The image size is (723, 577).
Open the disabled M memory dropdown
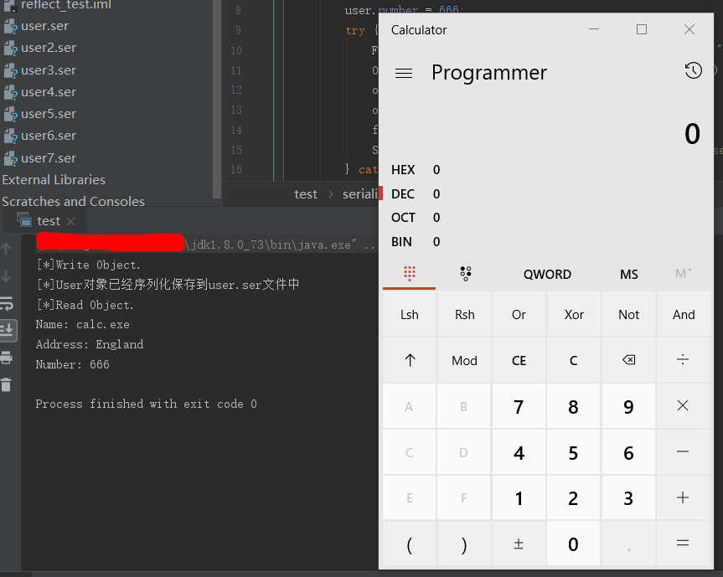tap(684, 274)
